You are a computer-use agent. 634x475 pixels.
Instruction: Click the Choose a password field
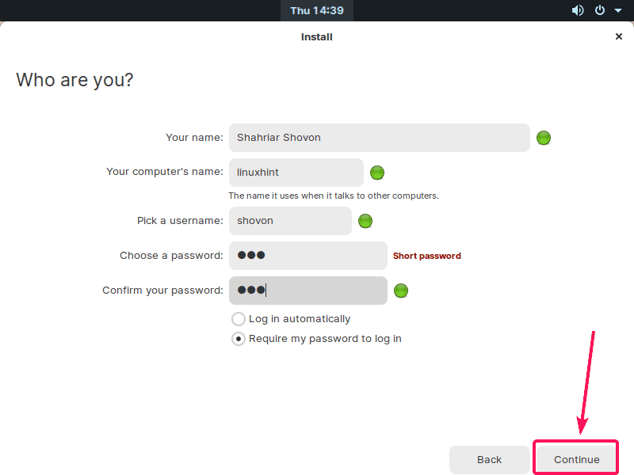(307, 256)
